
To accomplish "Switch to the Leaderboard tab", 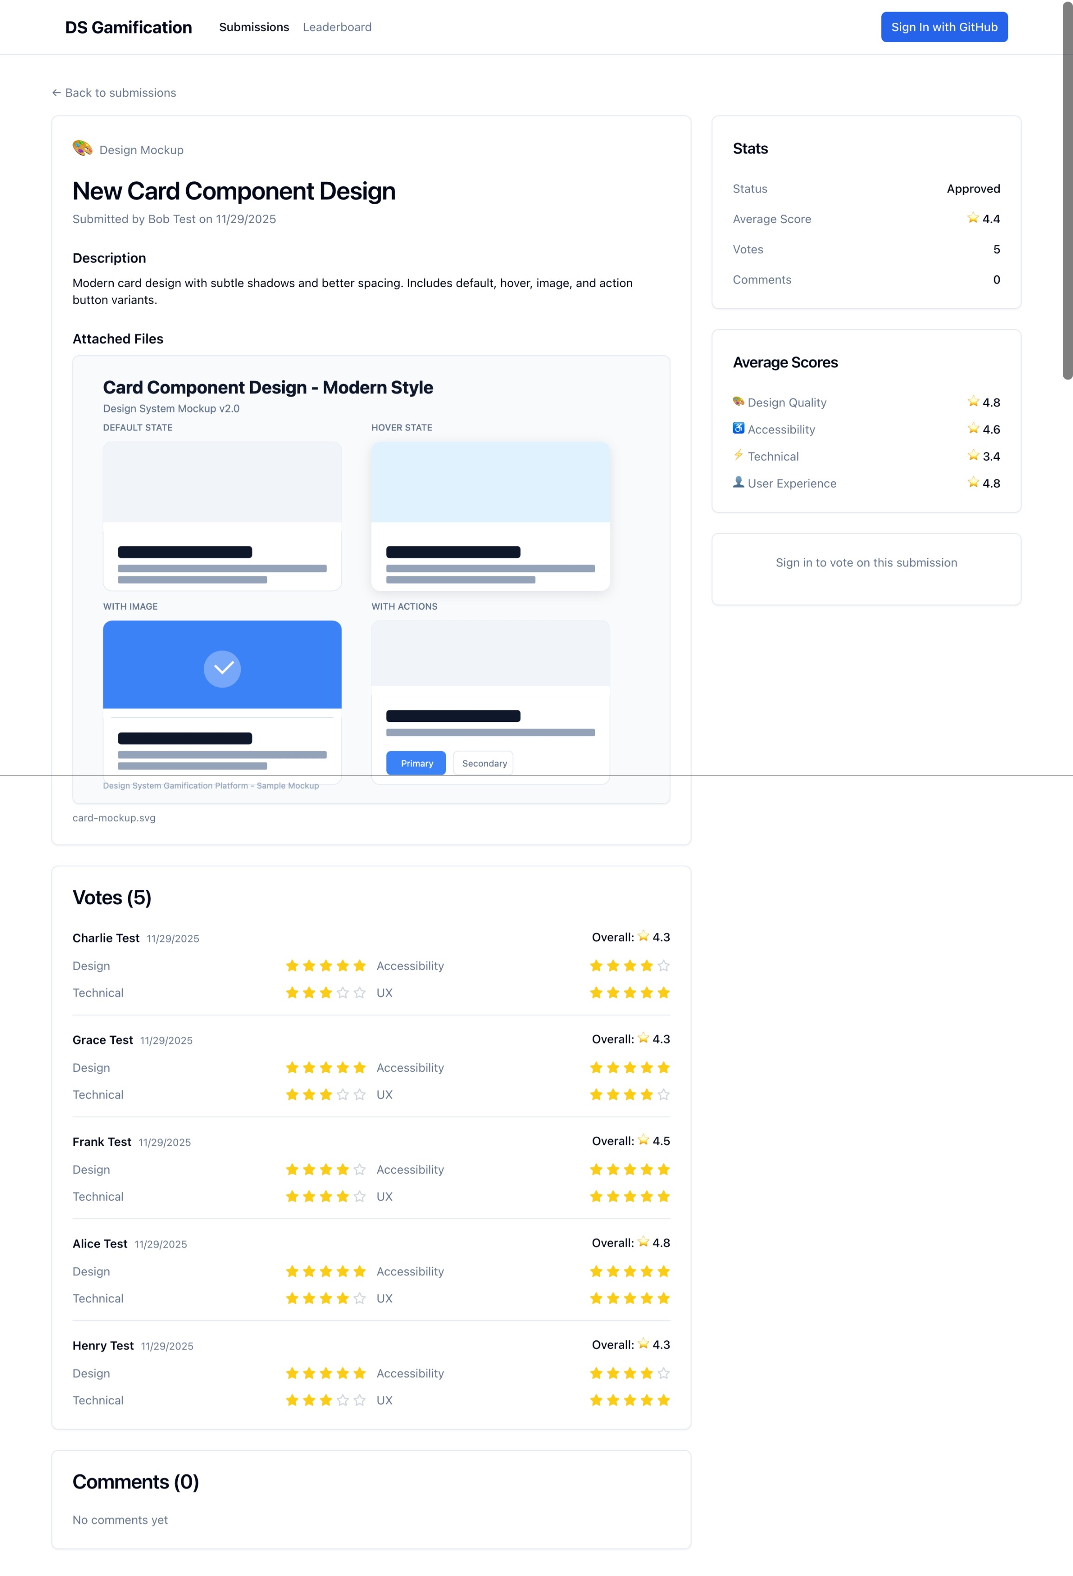I will click(x=337, y=27).
